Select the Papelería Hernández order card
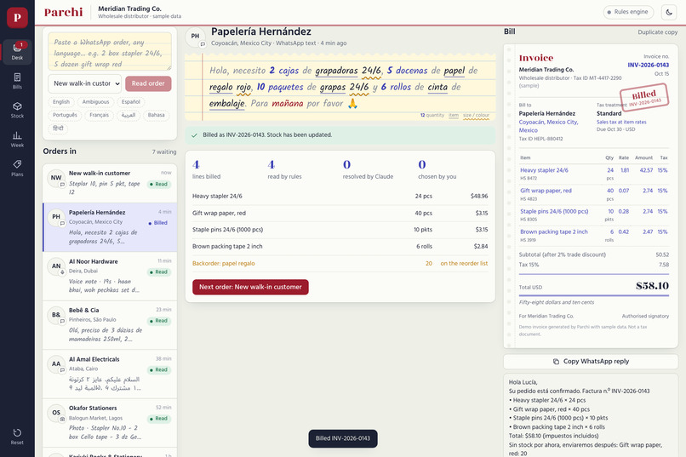This screenshot has height=457, width=686. click(110, 227)
